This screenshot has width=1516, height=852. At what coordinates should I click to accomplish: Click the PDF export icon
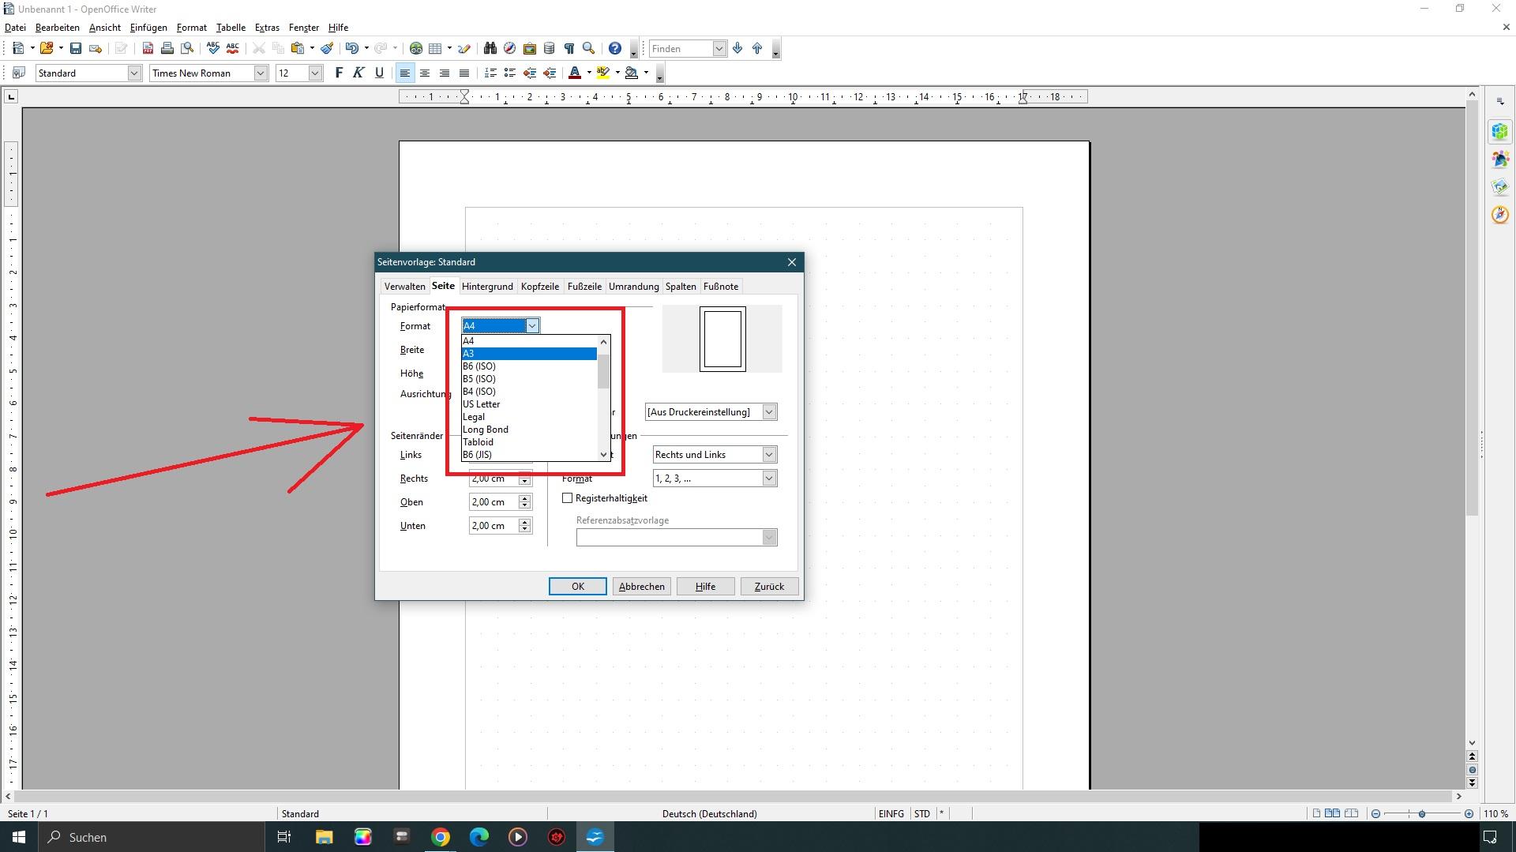(x=148, y=49)
